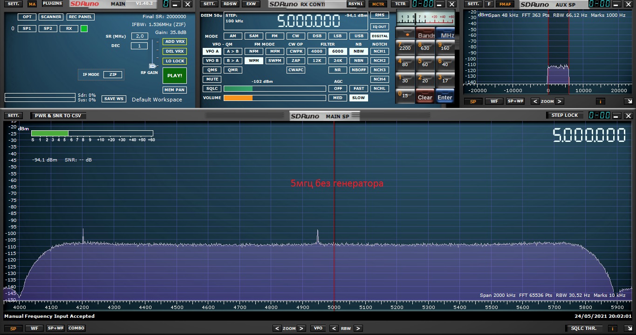This screenshot has height=335, width=636.
Task: Tap keypad key 6 (40 band)
Action: click(445, 63)
